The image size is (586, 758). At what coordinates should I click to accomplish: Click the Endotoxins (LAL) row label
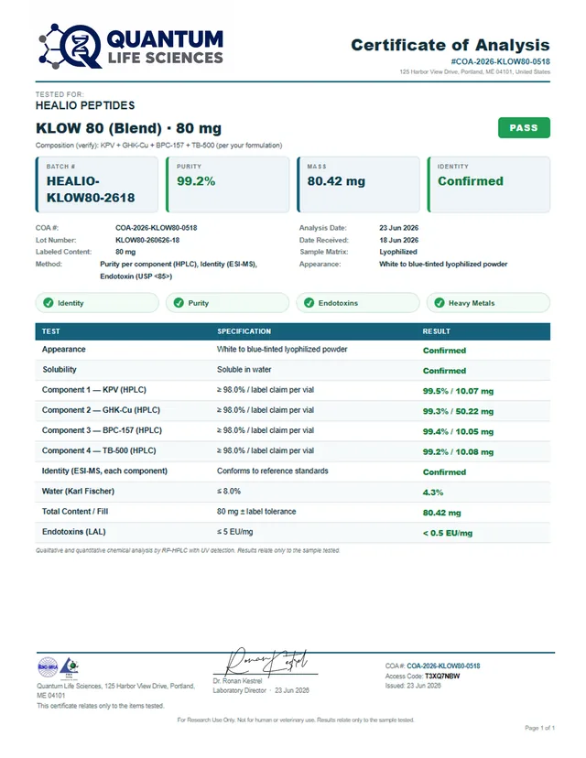(x=73, y=532)
